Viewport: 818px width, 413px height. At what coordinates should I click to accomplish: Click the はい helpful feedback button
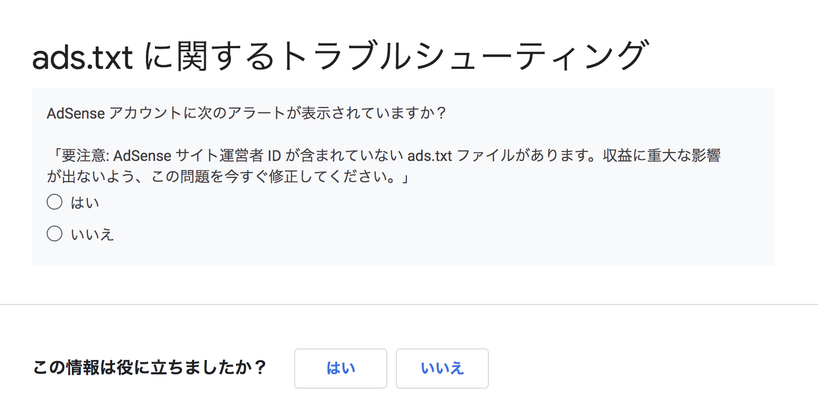coord(341,369)
